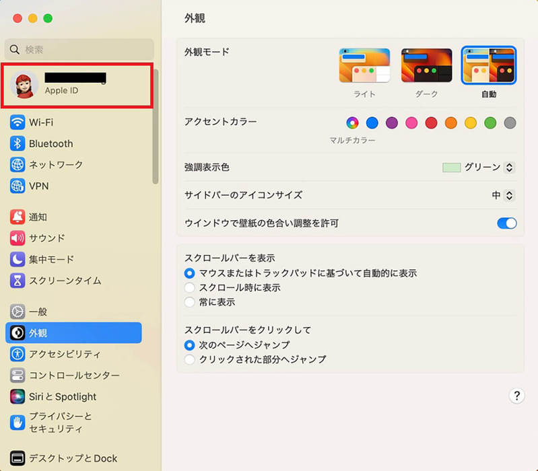Click the red close window button
The height and width of the screenshot is (471, 538).
(x=18, y=18)
